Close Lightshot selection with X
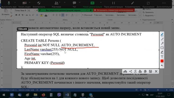The width and height of the screenshot is (174, 98). tap(156, 71)
